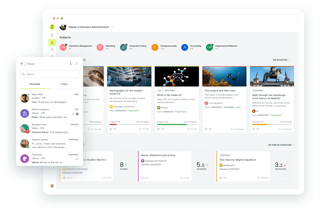Open the Test link on Demography card
The height and width of the screenshot is (212, 331).
point(115,129)
